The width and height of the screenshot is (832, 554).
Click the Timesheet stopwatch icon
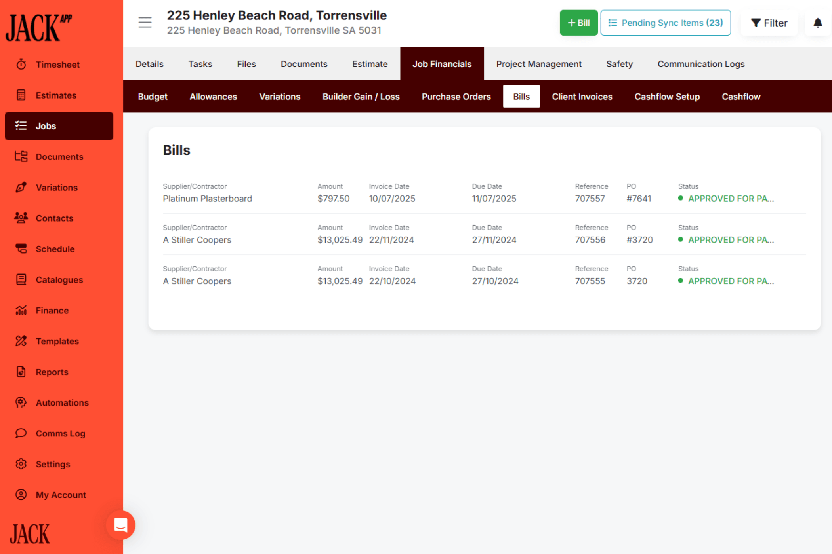(x=21, y=64)
